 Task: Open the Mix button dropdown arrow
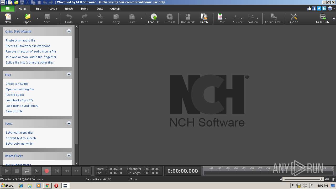pyautogui.click(x=226, y=18)
